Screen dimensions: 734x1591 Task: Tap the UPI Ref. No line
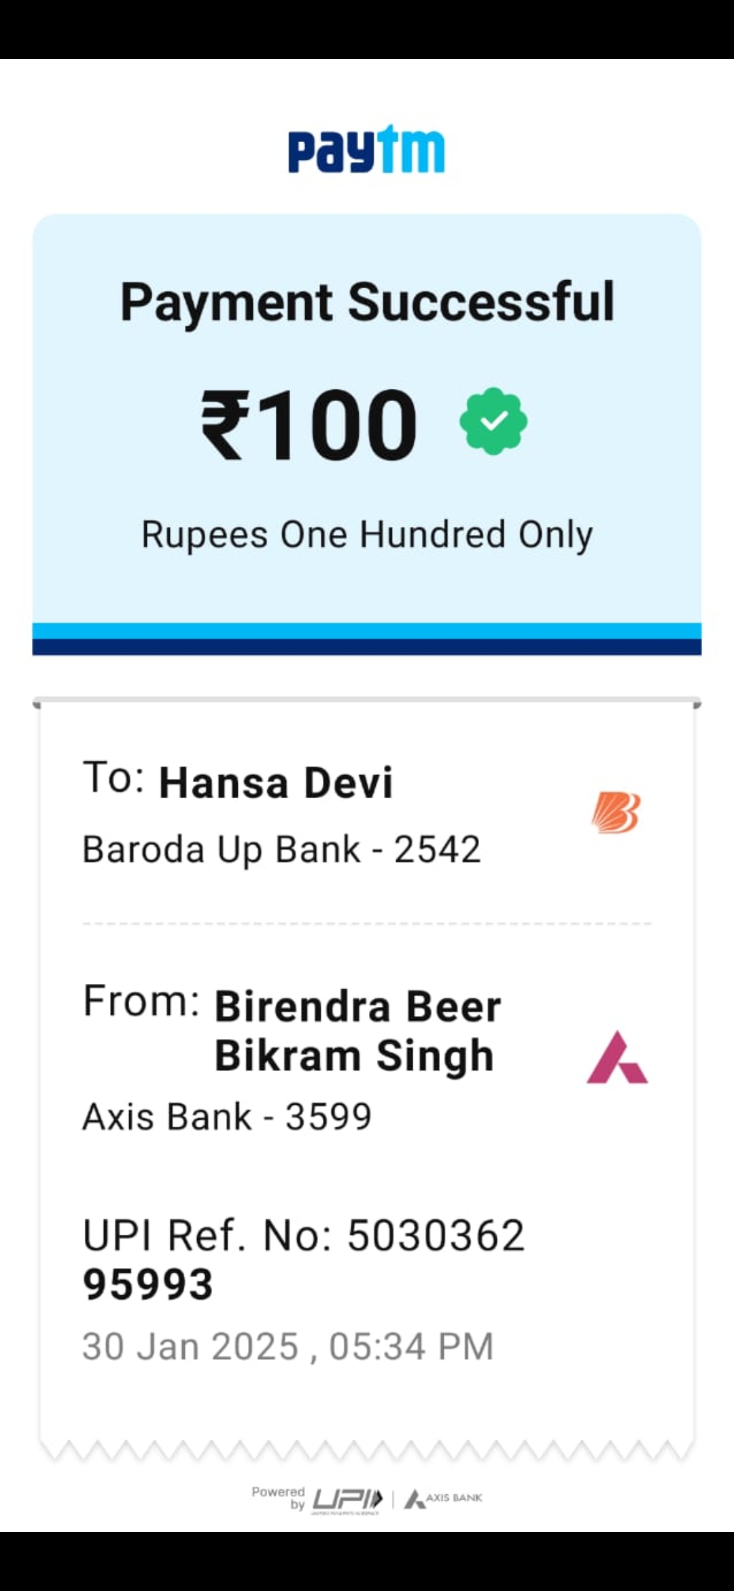click(x=303, y=1235)
